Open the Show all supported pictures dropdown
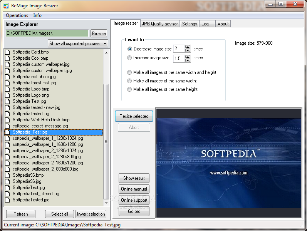The image size is (307, 231). (78, 44)
